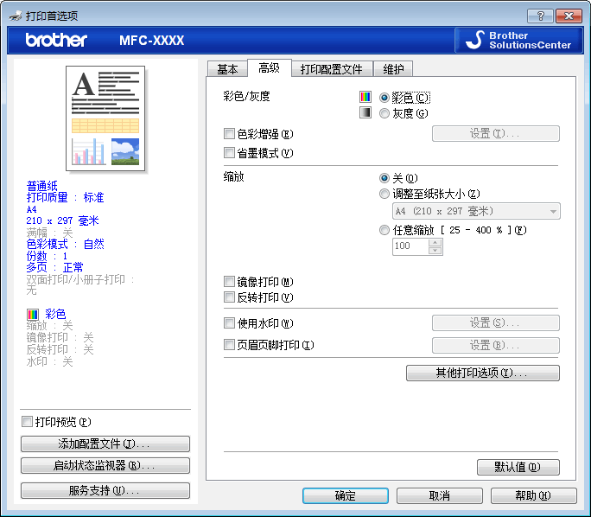
Task: Enable the 色彩增强 checkbox
Action: (x=229, y=134)
